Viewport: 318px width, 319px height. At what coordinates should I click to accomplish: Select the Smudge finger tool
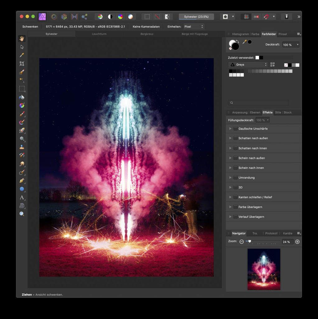pyautogui.click(x=22, y=164)
